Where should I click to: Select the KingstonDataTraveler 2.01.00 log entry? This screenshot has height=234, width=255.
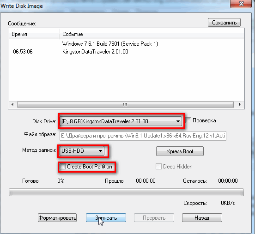click(95, 52)
